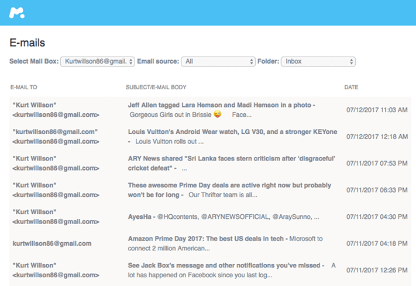Screen dimensions: 416x286
Task: Click the plain kurtwillson86@gmail.com recipient in Amazon row
Action: (x=52, y=243)
